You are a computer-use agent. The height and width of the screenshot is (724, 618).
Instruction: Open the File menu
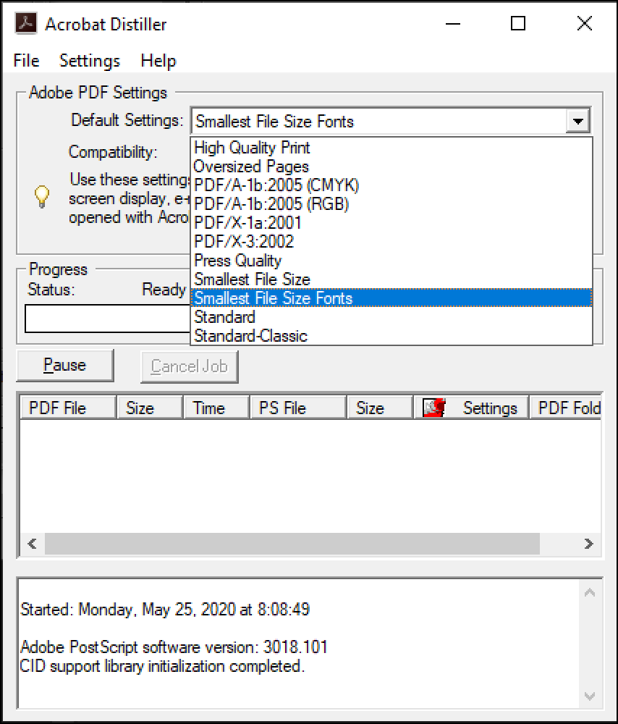[26, 61]
